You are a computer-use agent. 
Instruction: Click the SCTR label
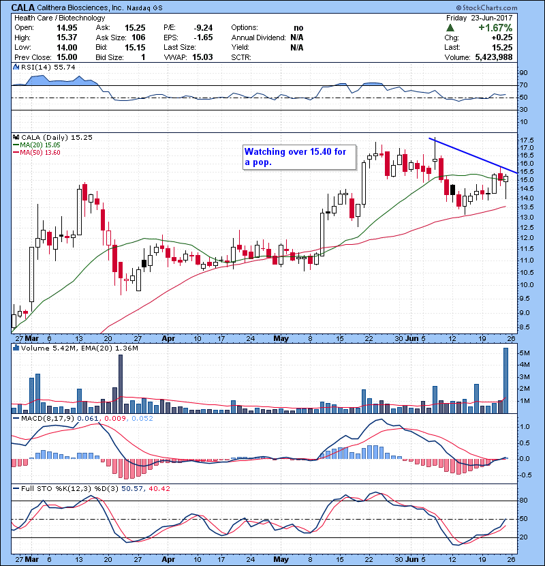241,57
